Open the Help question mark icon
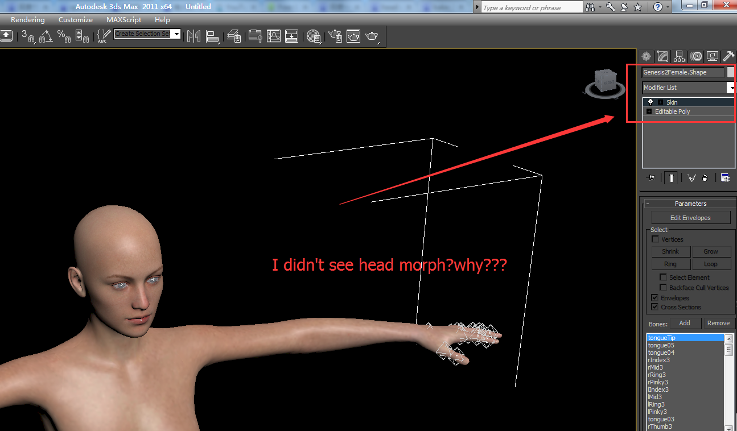Image resolution: width=737 pixels, height=431 pixels. point(658,7)
